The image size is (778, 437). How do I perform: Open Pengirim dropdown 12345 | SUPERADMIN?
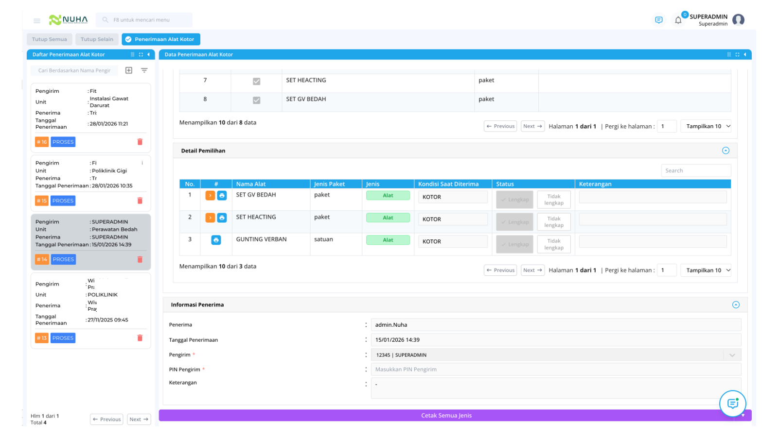[556, 355]
